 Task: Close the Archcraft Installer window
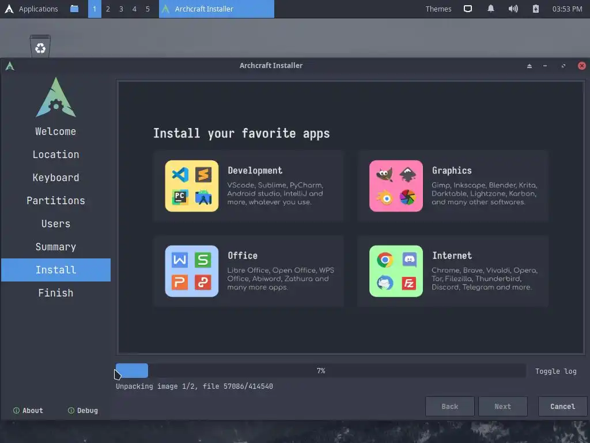[581, 66]
